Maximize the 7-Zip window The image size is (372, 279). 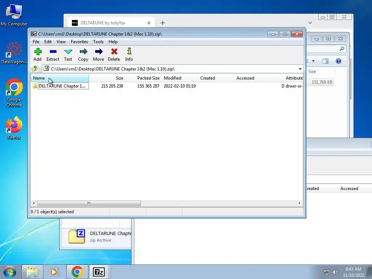point(285,34)
